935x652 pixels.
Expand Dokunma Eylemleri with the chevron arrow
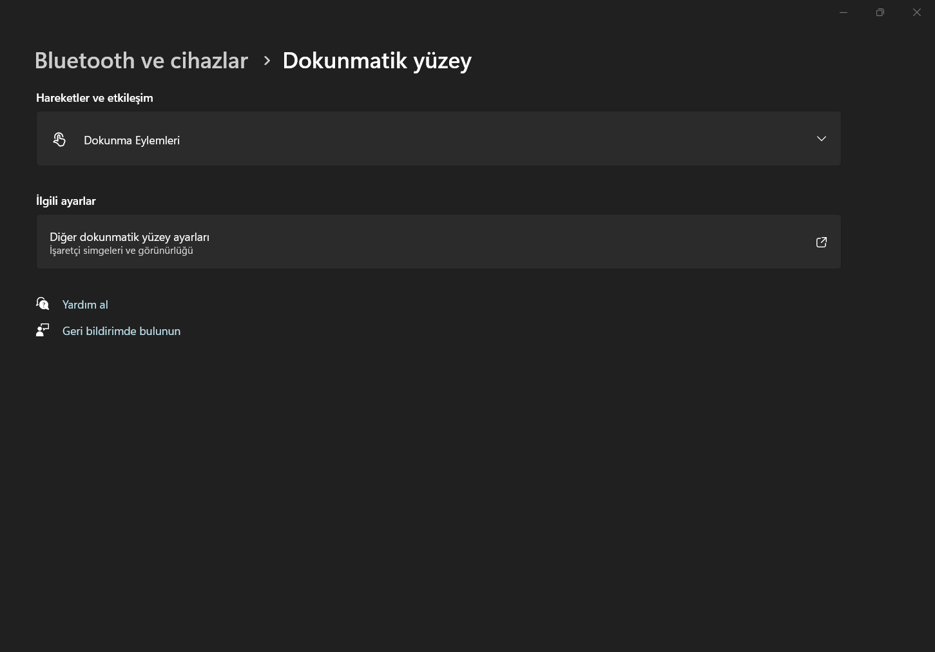[821, 139]
